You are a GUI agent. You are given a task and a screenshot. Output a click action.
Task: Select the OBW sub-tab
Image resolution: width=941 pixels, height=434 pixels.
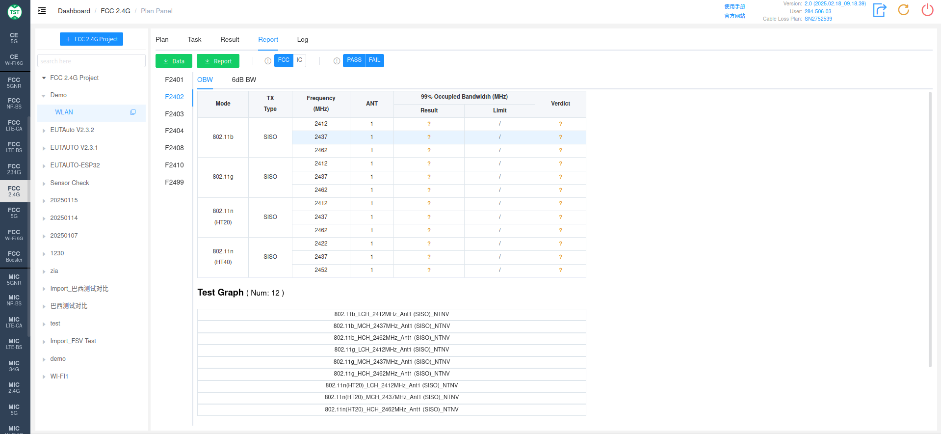(205, 80)
